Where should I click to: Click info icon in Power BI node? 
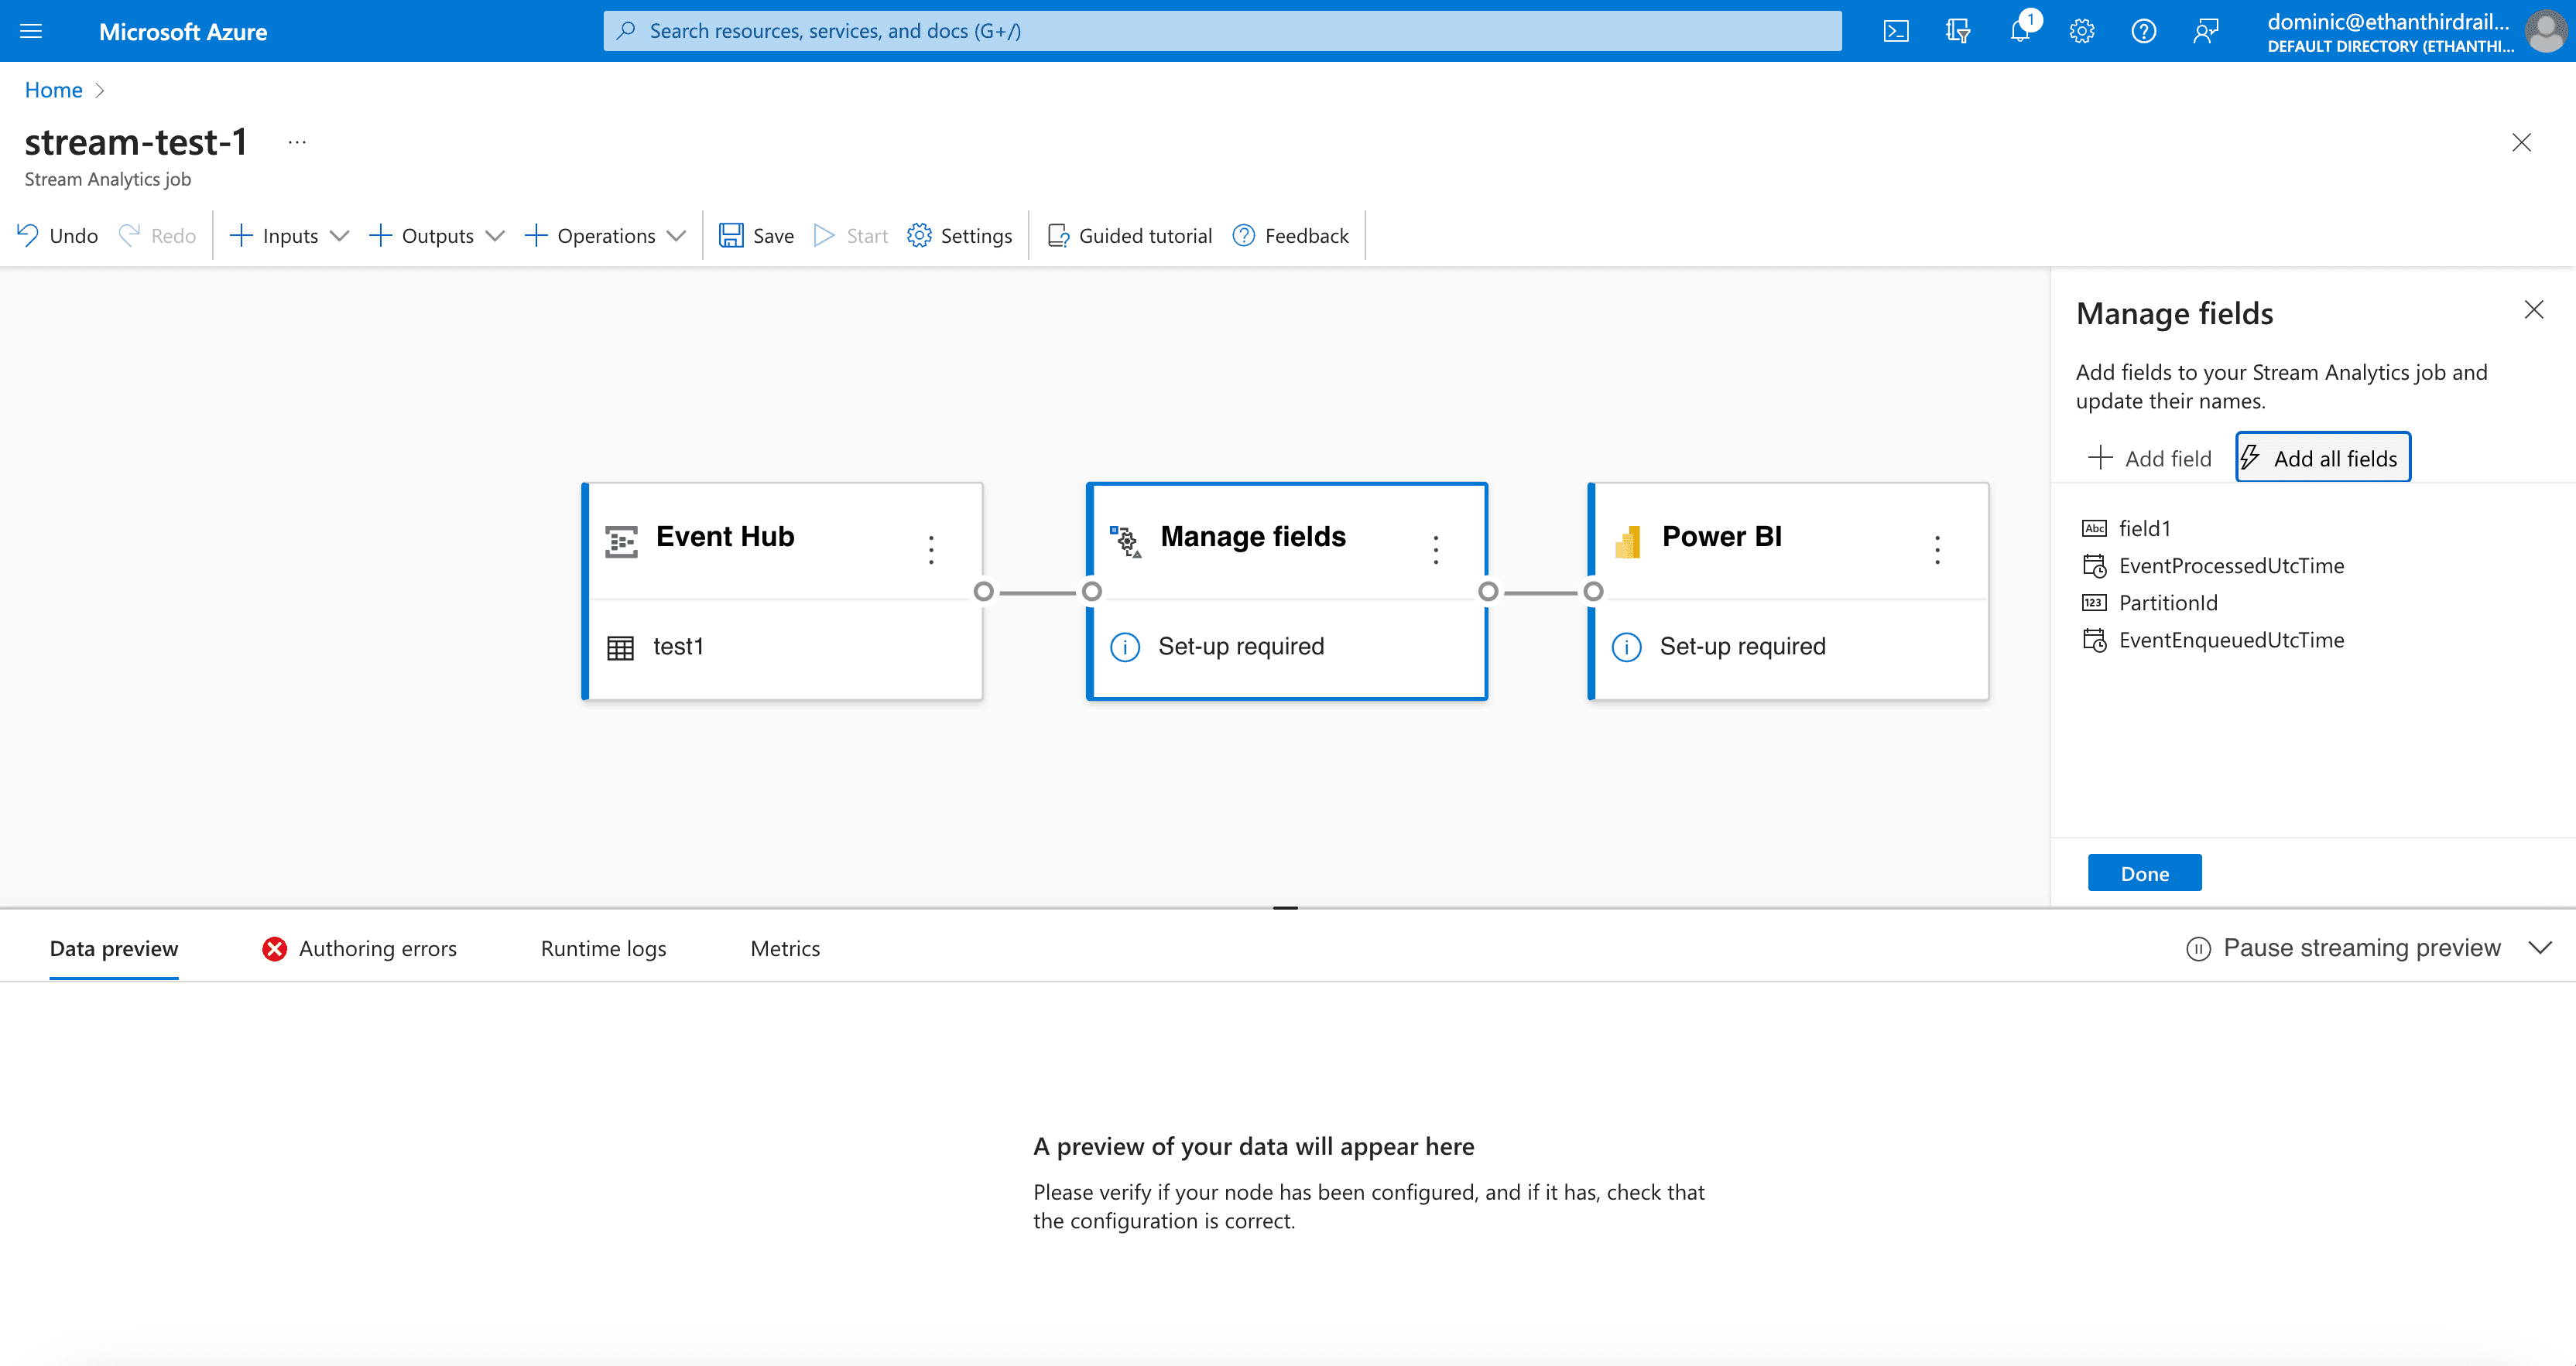pyautogui.click(x=1627, y=647)
